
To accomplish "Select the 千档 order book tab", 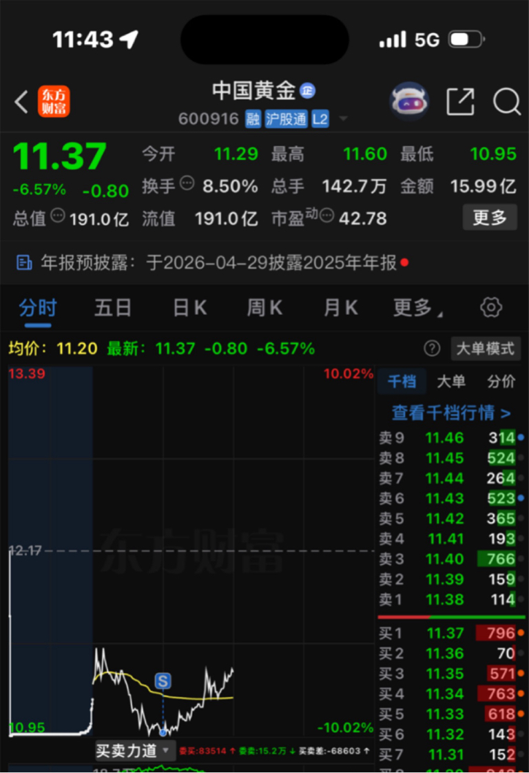I will 402,381.
